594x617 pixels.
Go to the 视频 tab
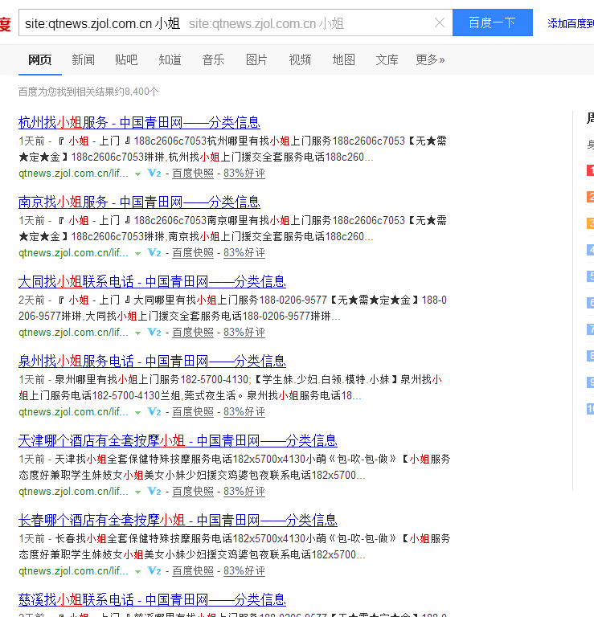[x=300, y=59]
